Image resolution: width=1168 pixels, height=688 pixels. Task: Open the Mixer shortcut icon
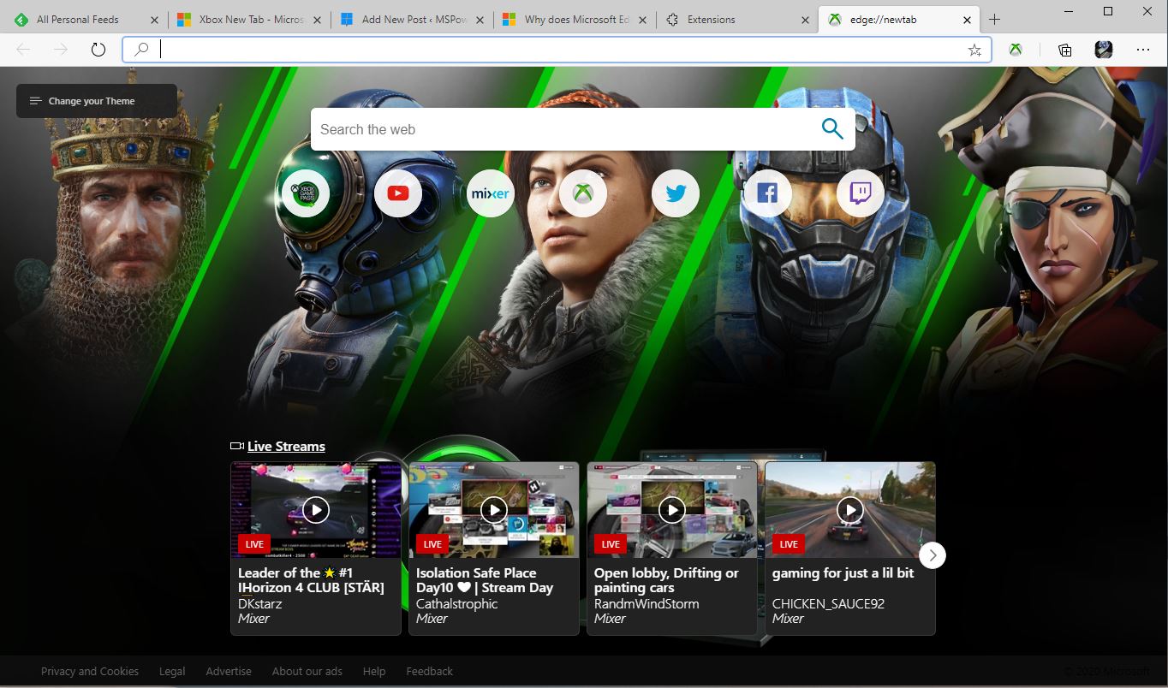coord(491,193)
